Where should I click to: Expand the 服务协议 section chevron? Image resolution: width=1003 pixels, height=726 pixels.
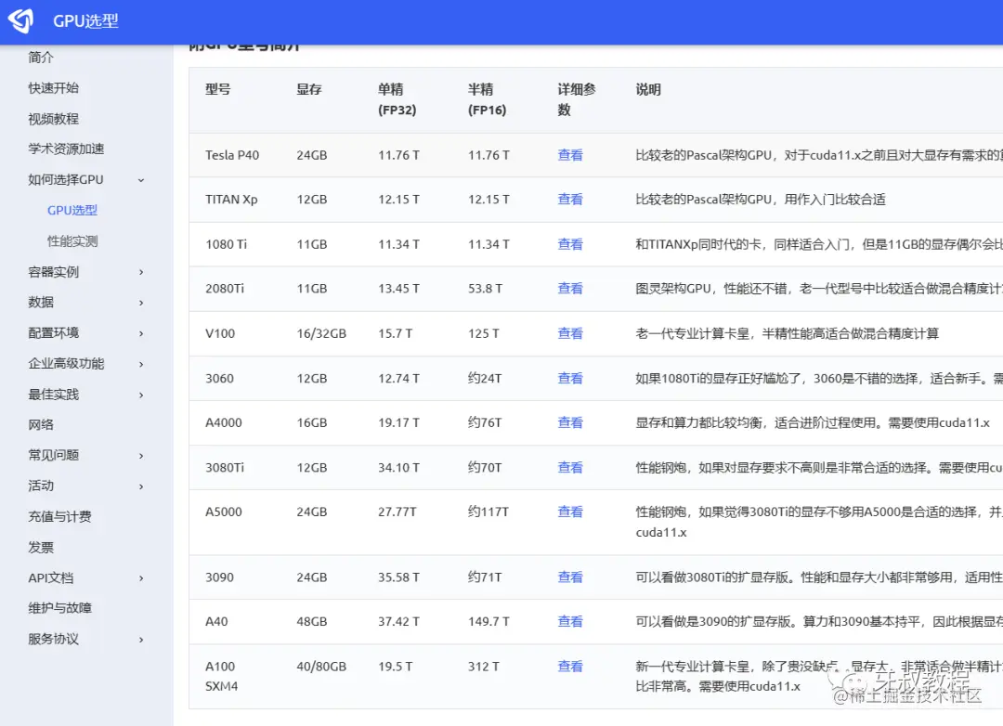141,640
